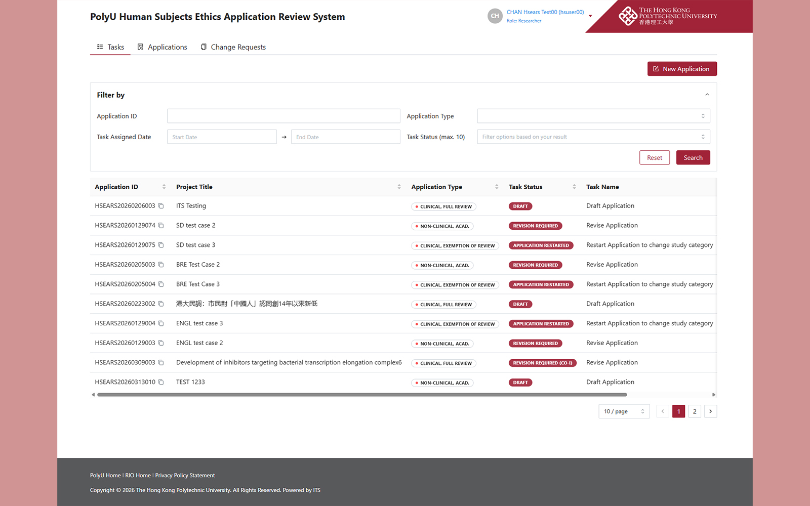Open the Privacy Policy Statement link
The width and height of the screenshot is (810, 506).
[185, 475]
